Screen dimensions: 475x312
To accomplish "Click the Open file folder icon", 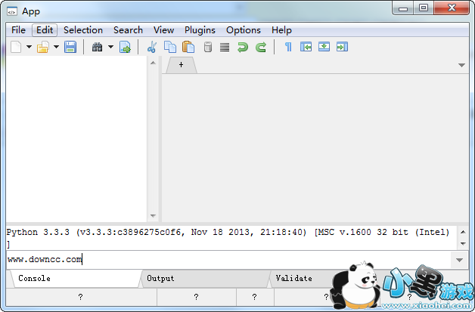I will [x=43, y=47].
